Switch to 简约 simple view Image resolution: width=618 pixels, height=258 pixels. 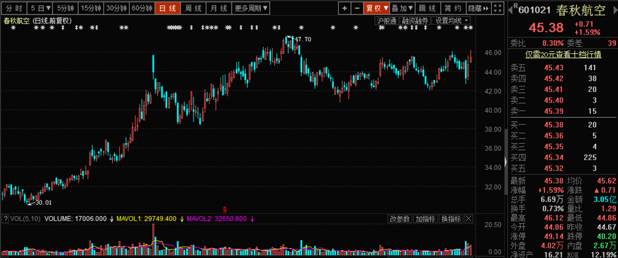point(453,8)
